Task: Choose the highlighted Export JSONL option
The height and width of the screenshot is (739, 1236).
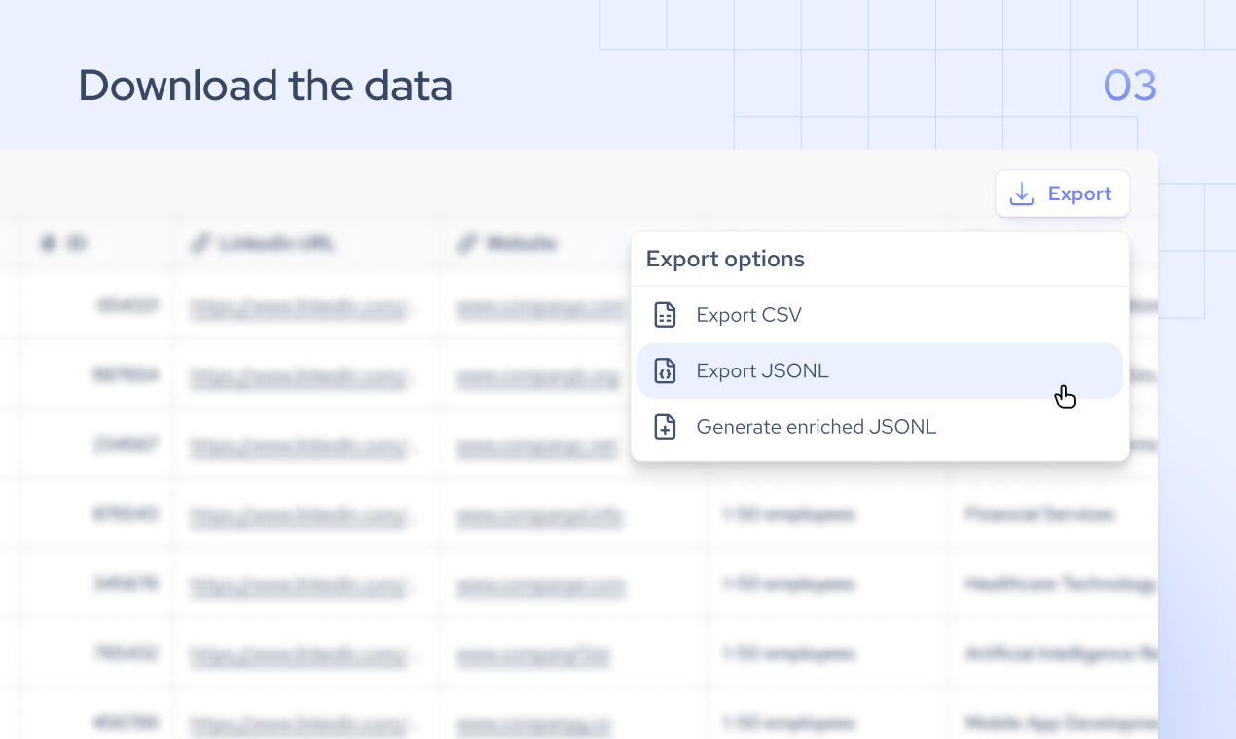Action: [762, 370]
